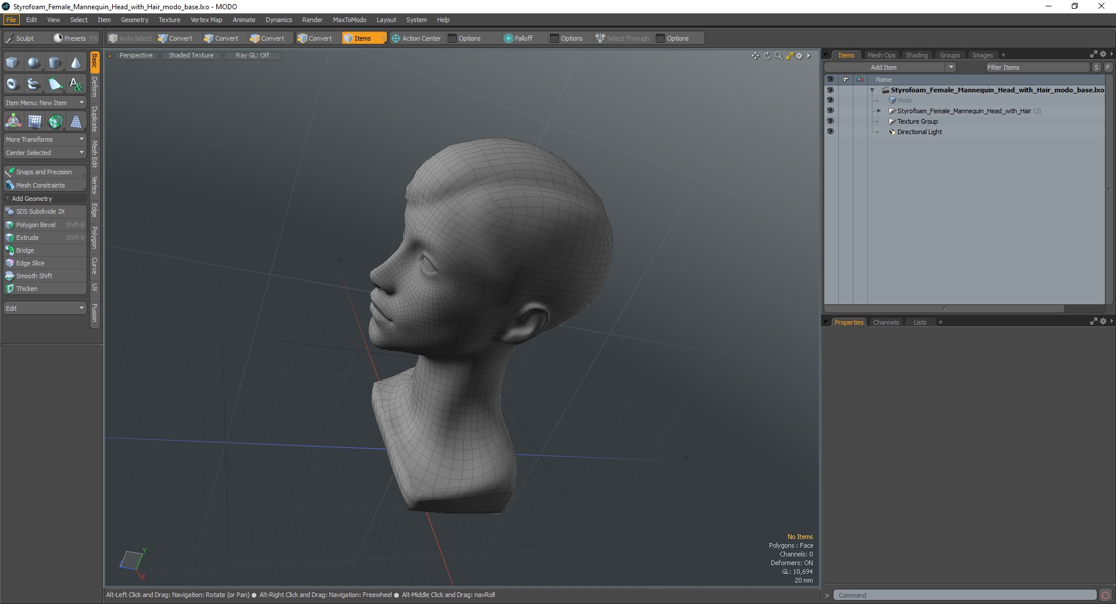Pop out the Items panel
The image size is (1116, 604).
(1093, 54)
